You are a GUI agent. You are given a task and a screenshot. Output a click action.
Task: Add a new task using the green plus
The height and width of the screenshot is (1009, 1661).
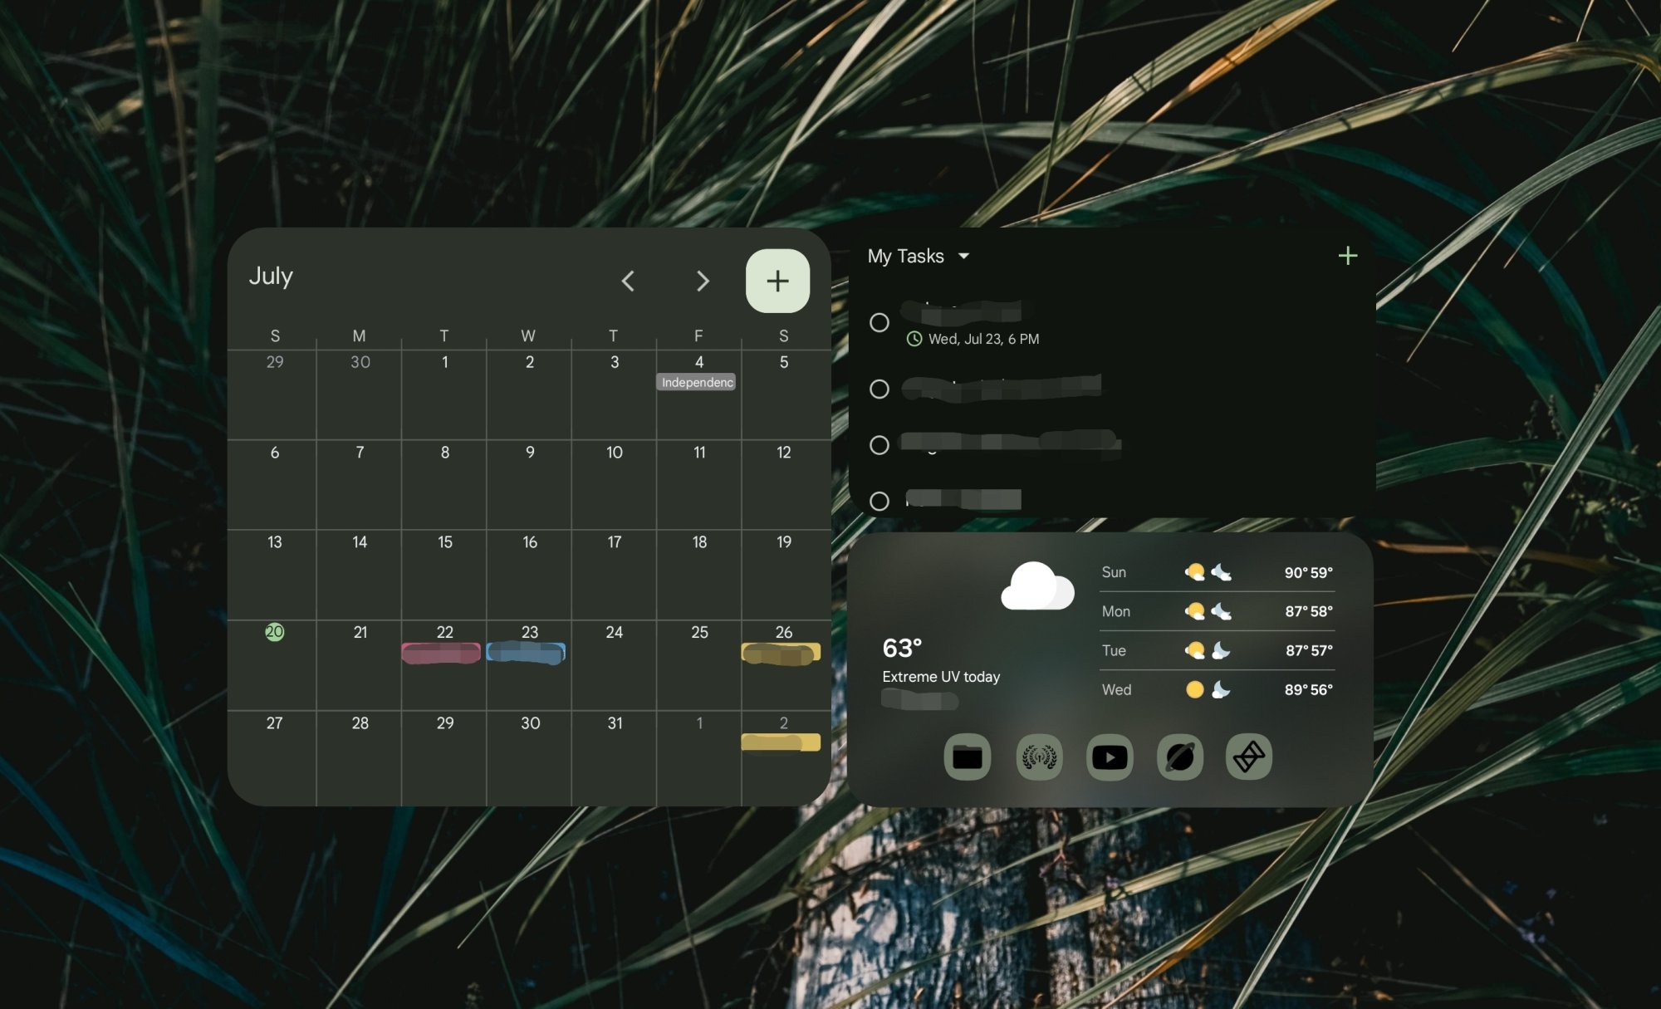1349,256
